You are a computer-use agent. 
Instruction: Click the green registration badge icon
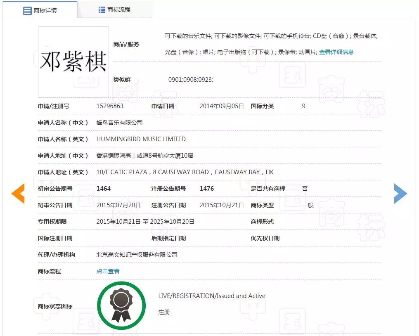121,305
